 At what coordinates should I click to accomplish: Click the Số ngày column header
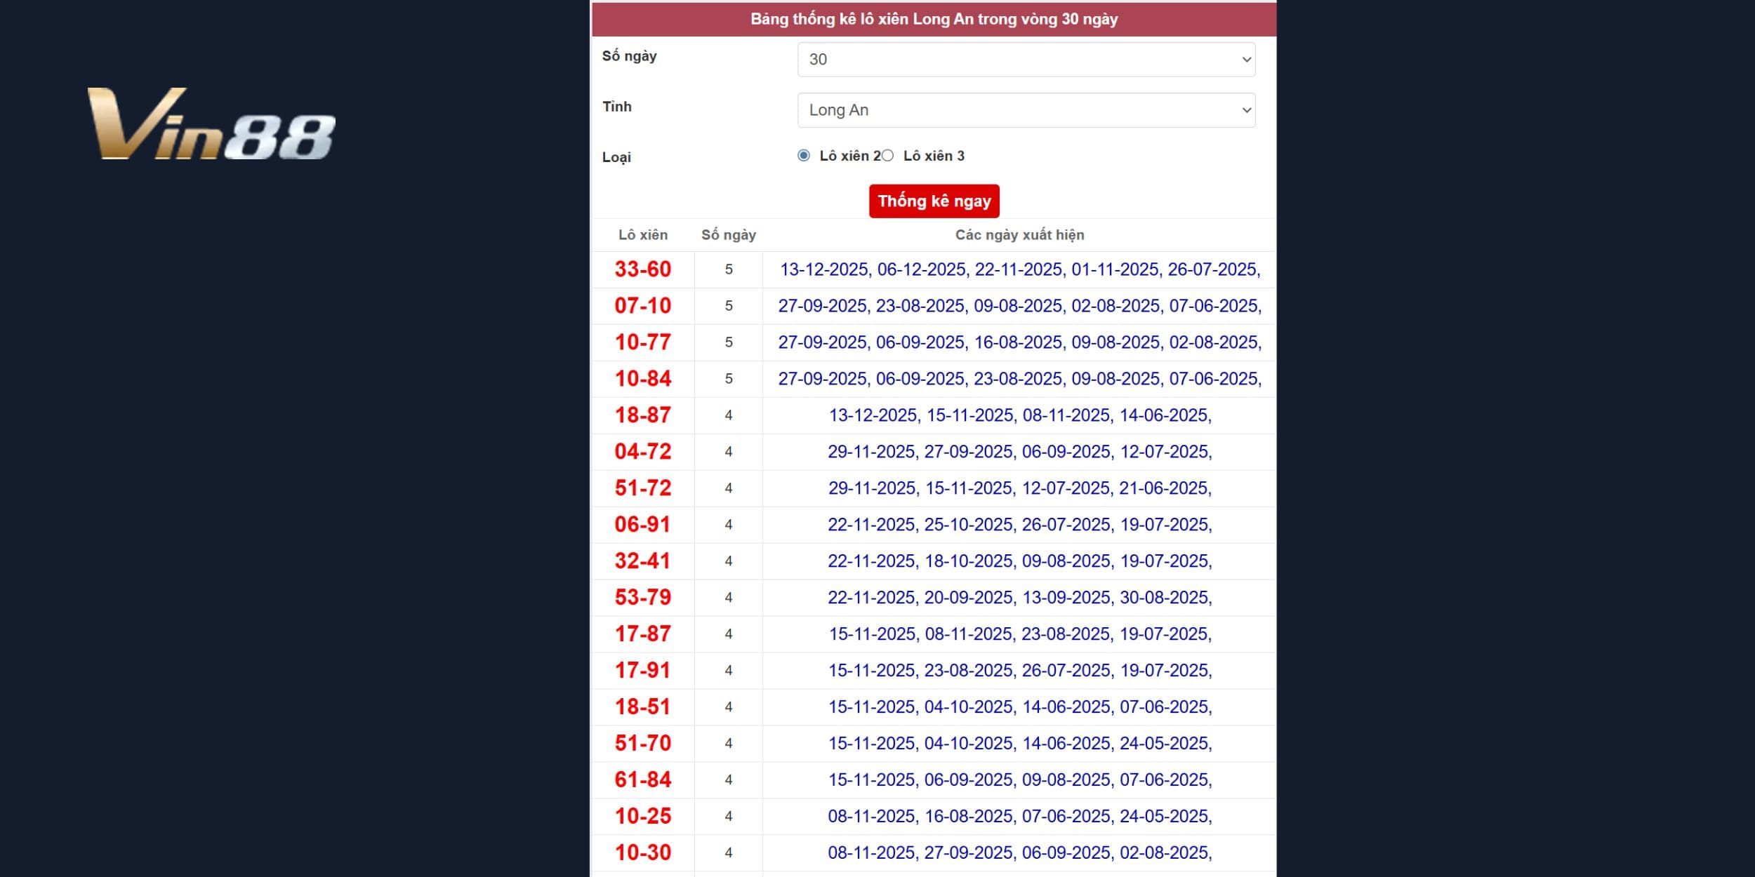coord(728,235)
